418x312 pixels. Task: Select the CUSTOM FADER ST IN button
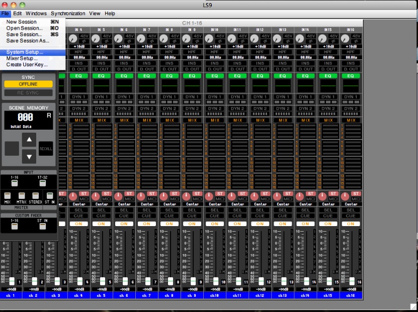coord(43,226)
